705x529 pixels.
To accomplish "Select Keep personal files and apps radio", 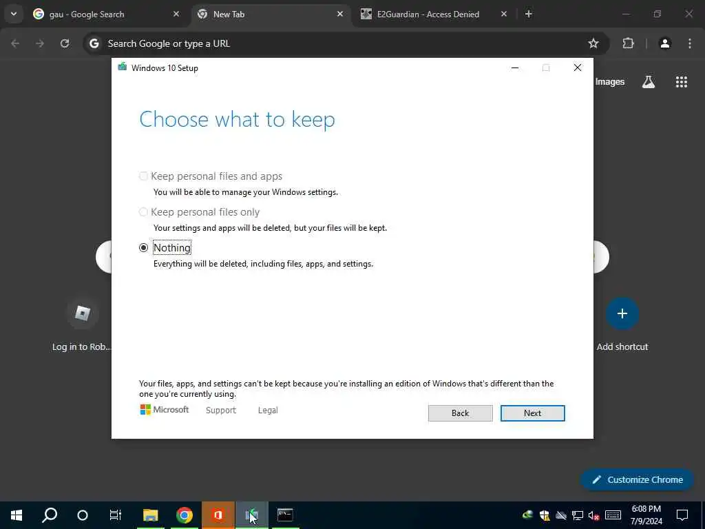I will (x=143, y=176).
